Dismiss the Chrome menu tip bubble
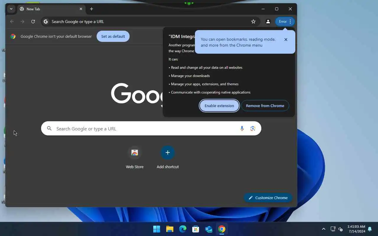The height and width of the screenshot is (236, 378). click(x=286, y=40)
